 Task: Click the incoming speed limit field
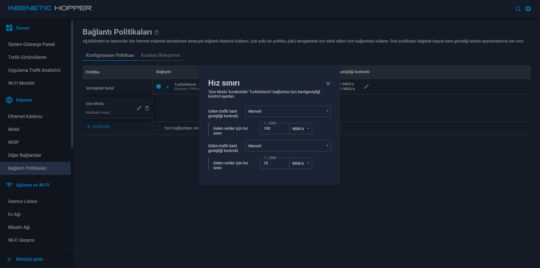[x=275, y=129]
